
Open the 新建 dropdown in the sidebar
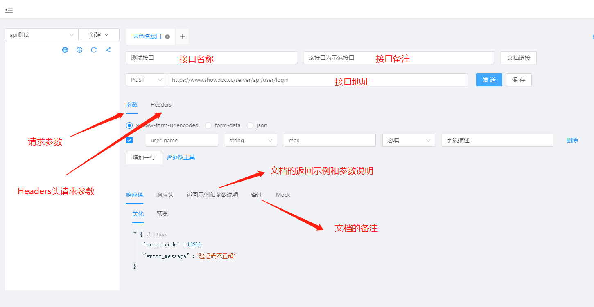pyautogui.click(x=99, y=35)
